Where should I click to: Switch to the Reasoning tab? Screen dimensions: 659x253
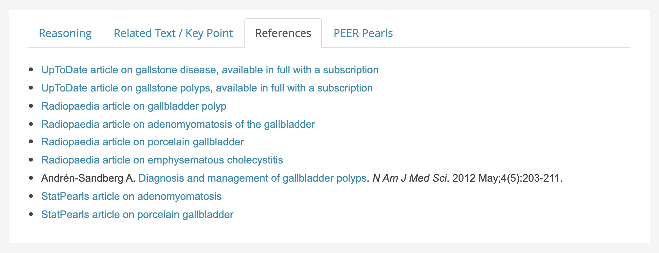(65, 33)
